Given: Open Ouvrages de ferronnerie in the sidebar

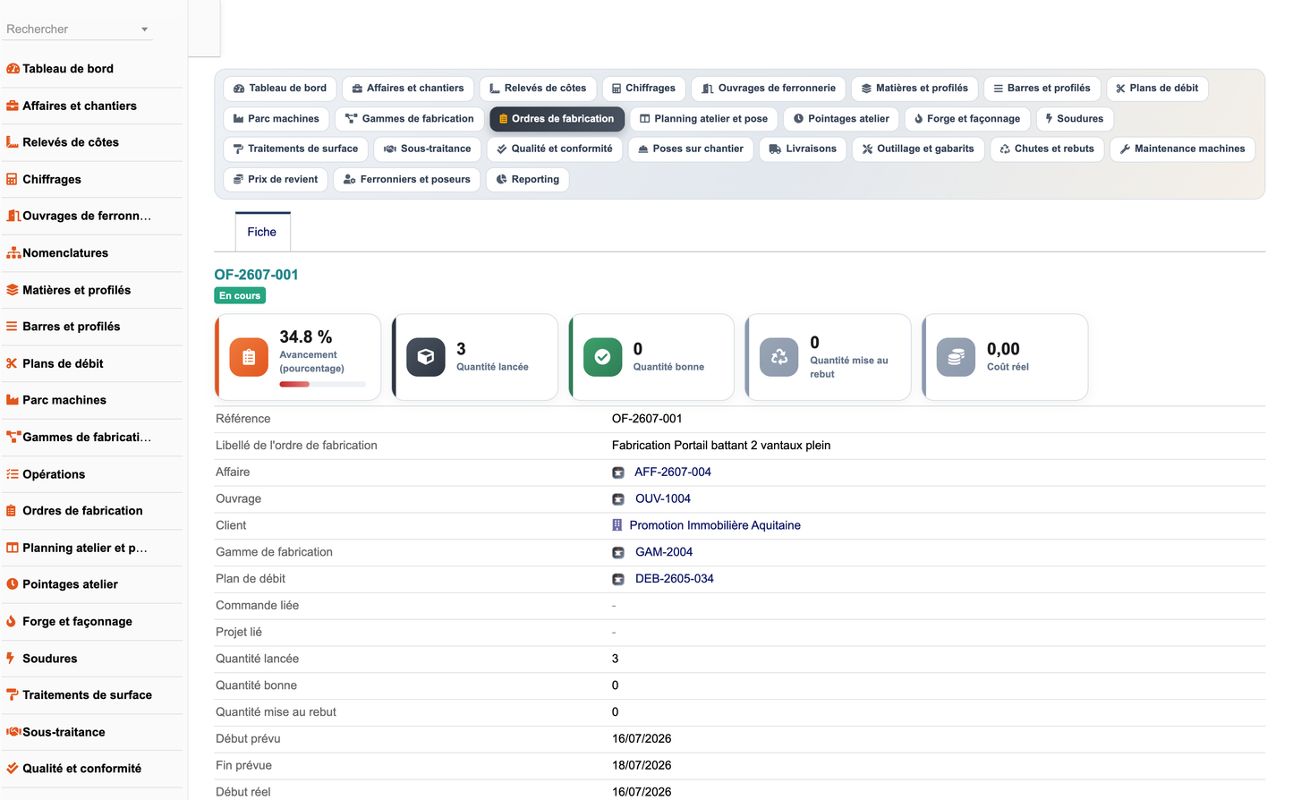Looking at the screenshot, I should 87,216.
